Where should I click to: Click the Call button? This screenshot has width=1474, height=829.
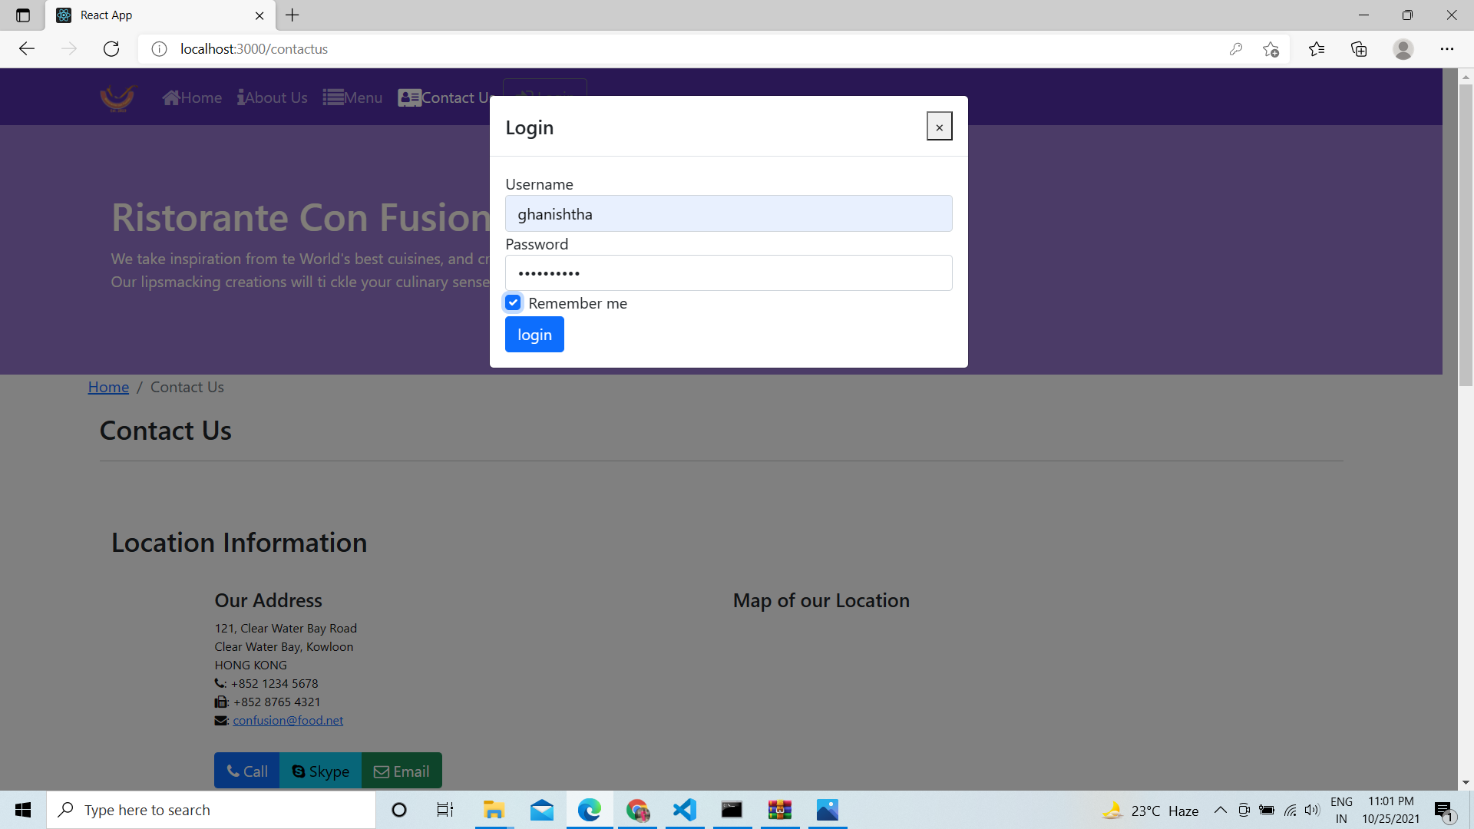(x=247, y=771)
